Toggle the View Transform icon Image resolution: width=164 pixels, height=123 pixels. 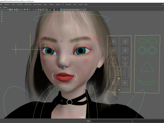pyautogui.click(x=61, y=10)
